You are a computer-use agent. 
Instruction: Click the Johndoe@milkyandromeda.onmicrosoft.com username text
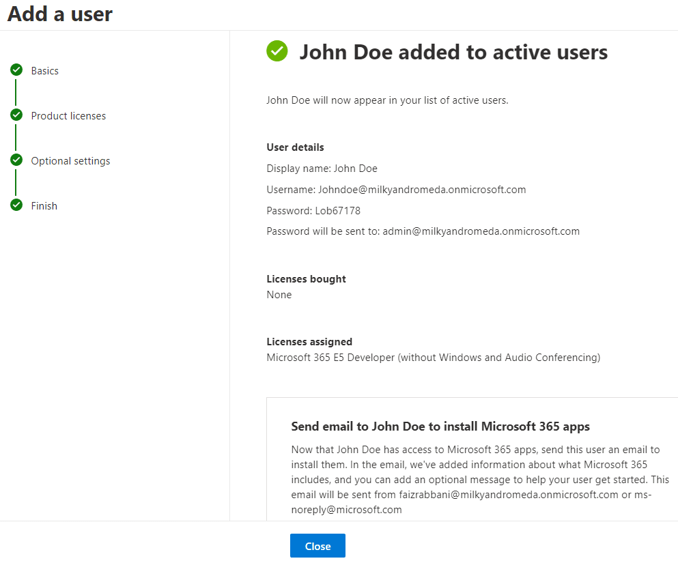point(422,190)
